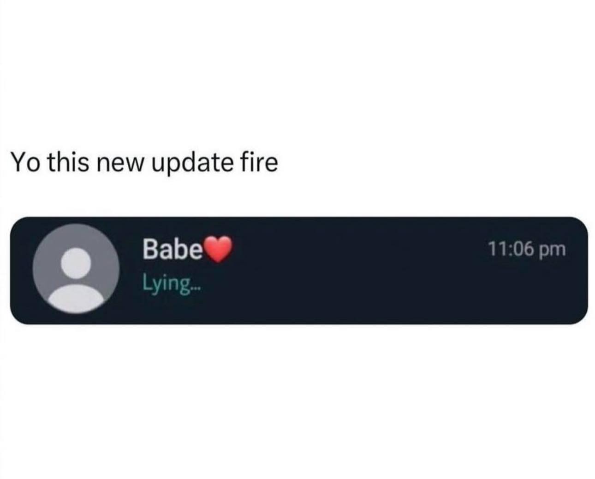Click the rounded right edge of dark chat card
Image resolution: width=595 pixels, height=479 pixels.
pos(582,270)
